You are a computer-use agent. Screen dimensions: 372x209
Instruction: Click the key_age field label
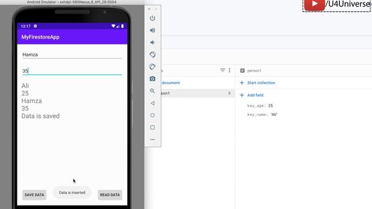click(257, 106)
